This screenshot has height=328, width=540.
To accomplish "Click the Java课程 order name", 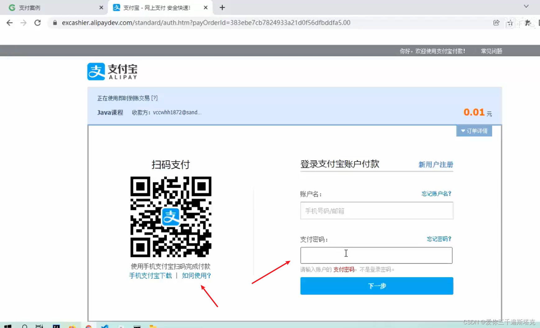I will click(x=110, y=113).
